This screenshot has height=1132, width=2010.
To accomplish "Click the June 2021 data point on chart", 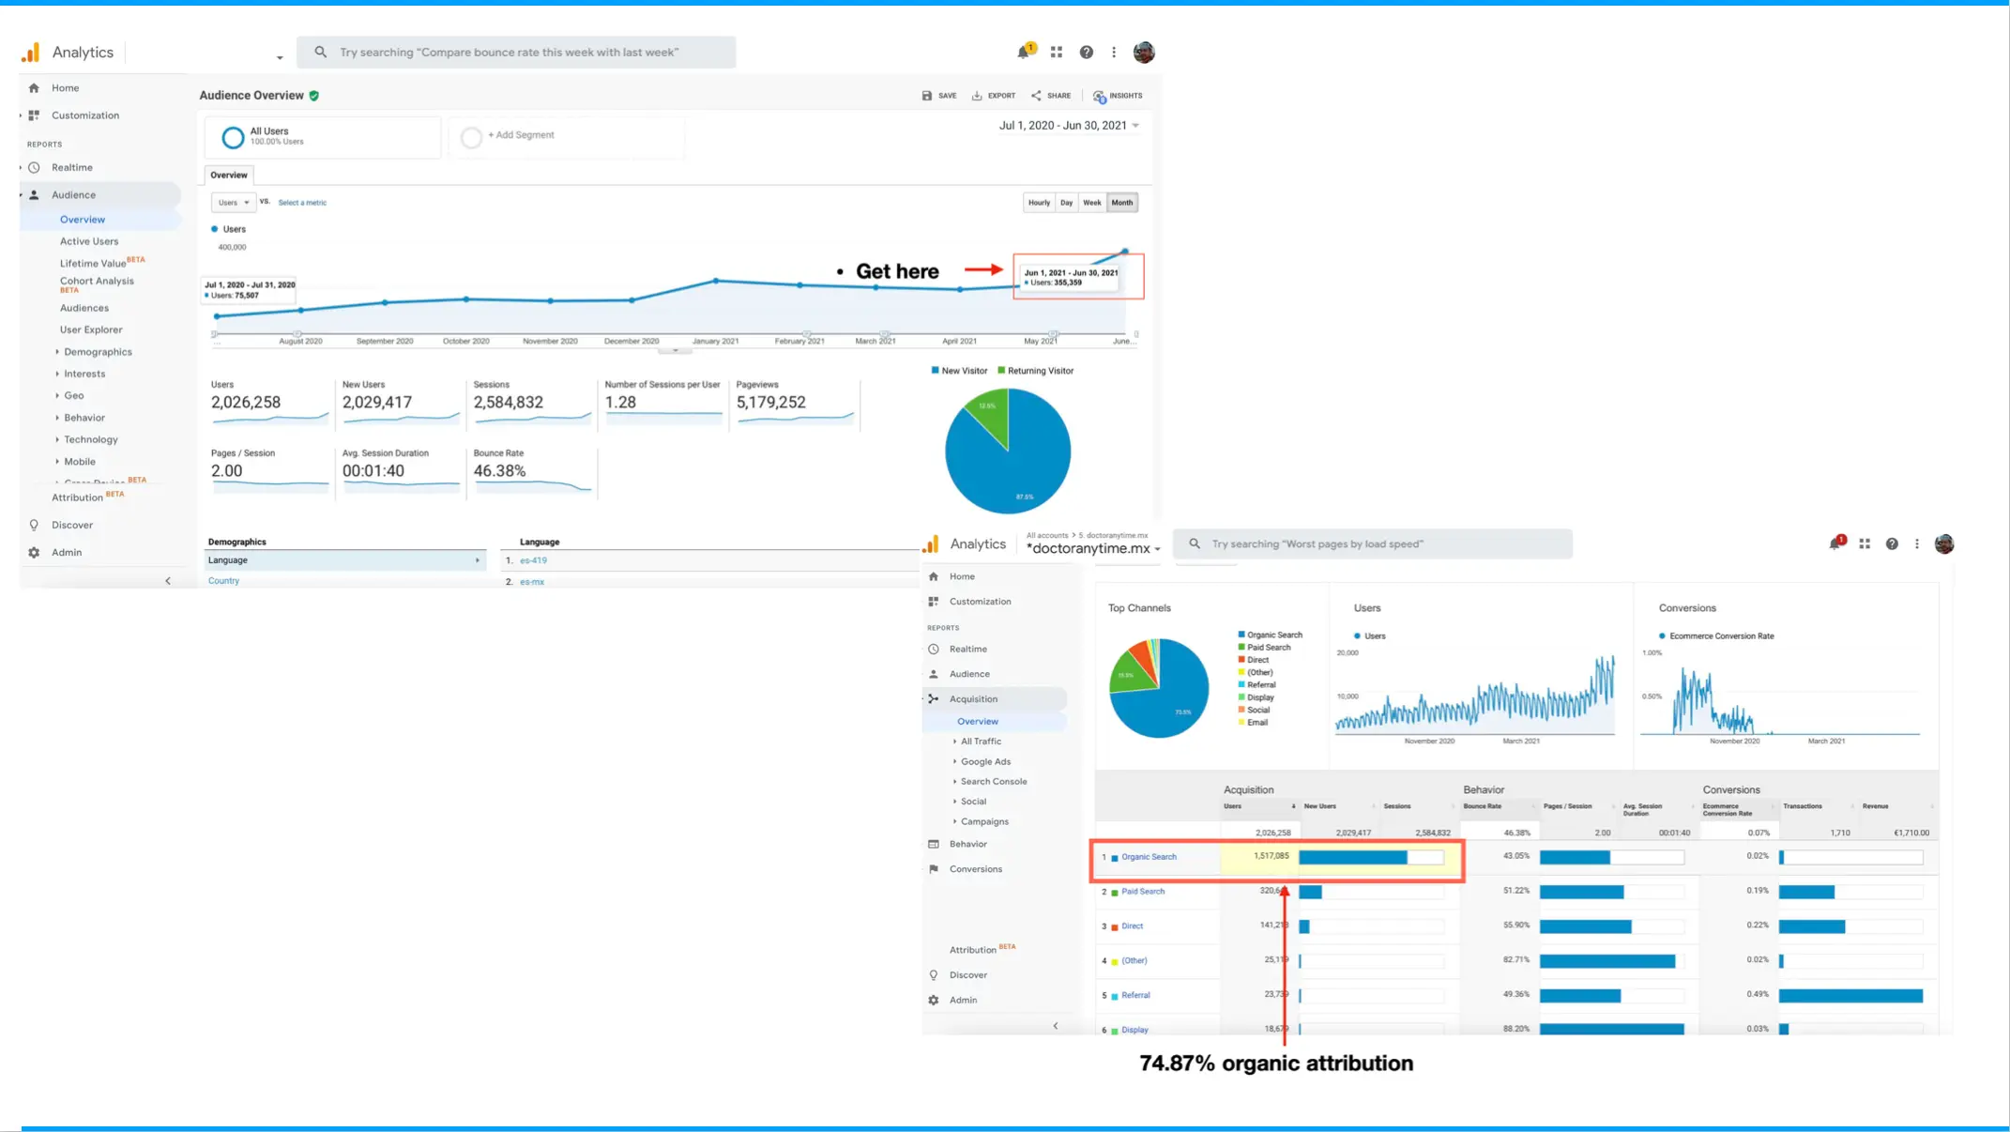I will click(x=1125, y=252).
